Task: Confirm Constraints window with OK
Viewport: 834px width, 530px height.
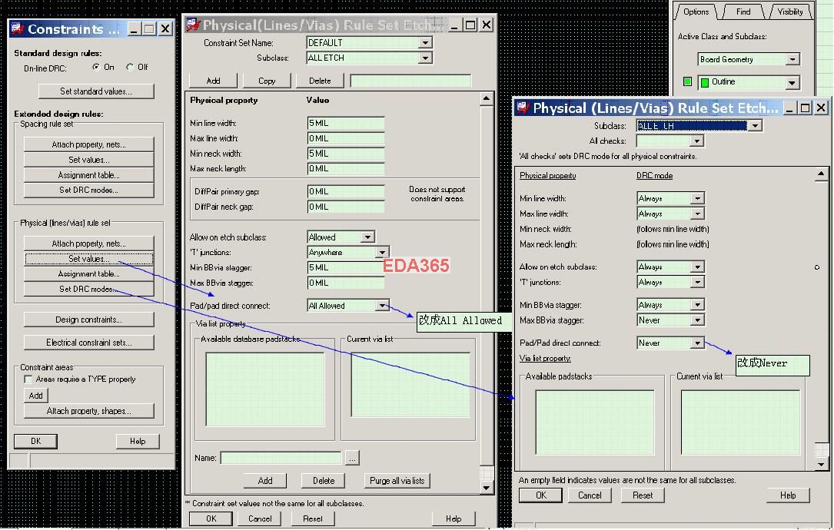Action: point(35,441)
